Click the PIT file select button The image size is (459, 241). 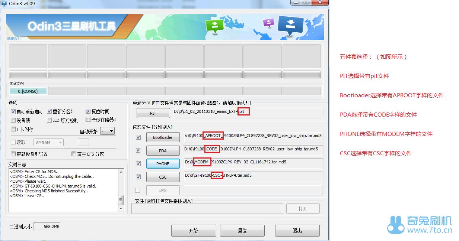pos(153,113)
